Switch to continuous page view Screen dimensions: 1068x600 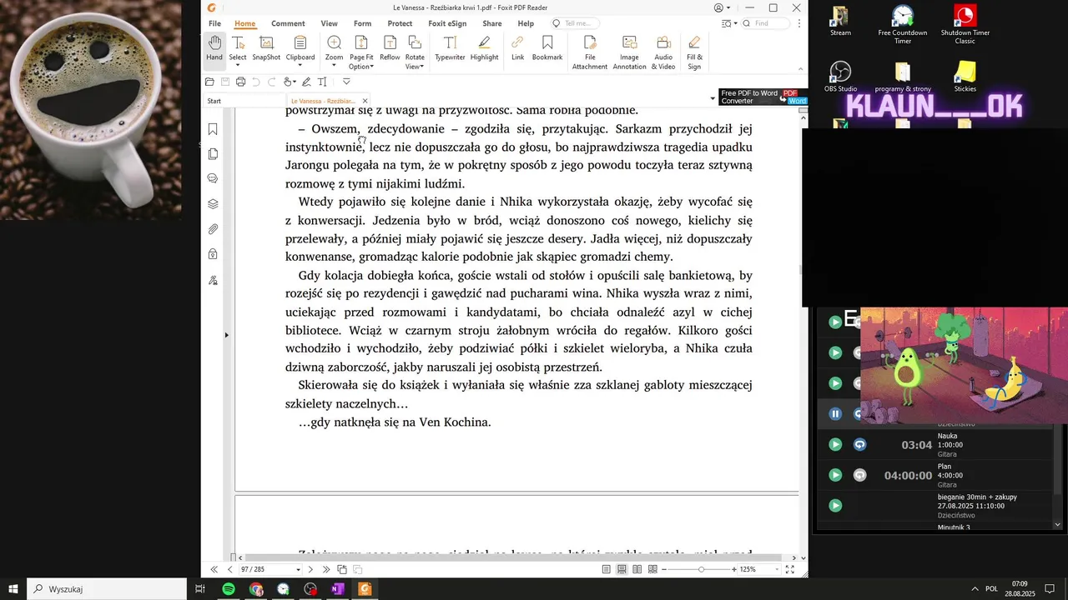[x=622, y=569]
